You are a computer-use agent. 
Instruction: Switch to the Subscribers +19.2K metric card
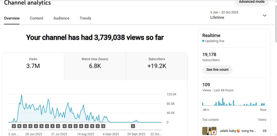pos(157,63)
